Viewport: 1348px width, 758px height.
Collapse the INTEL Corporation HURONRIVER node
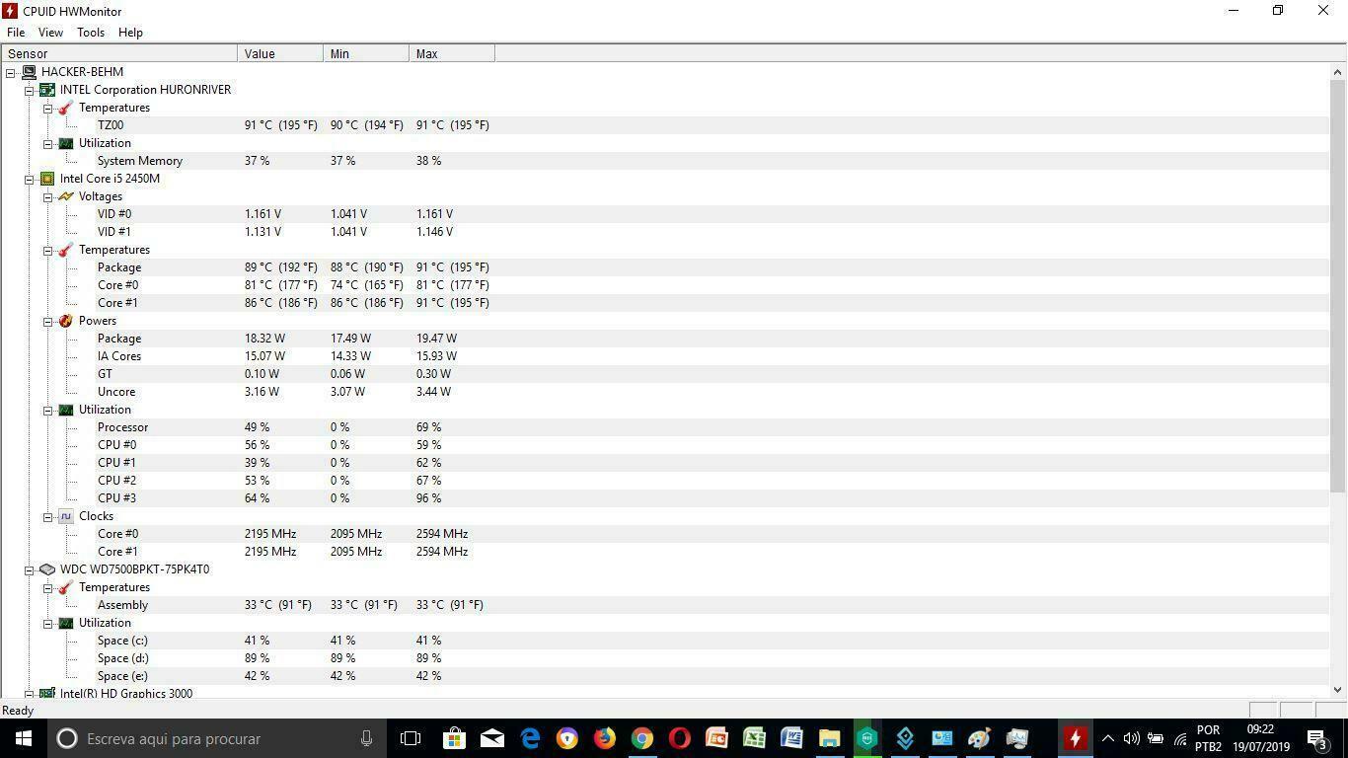[30, 90]
